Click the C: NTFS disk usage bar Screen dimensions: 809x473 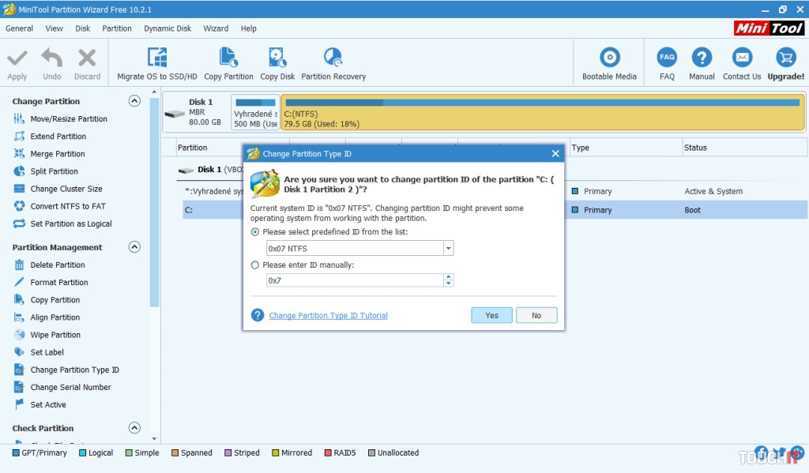pos(542,112)
